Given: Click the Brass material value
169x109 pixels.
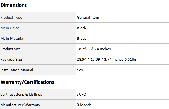Looking at the screenshot, I should click(x=81, y=38).
